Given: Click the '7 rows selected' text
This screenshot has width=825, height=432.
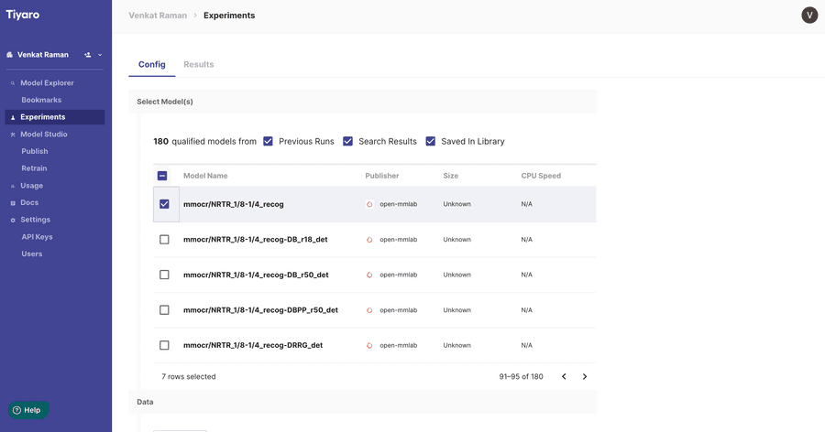Looking at the screenshot, I should (188, 377).
